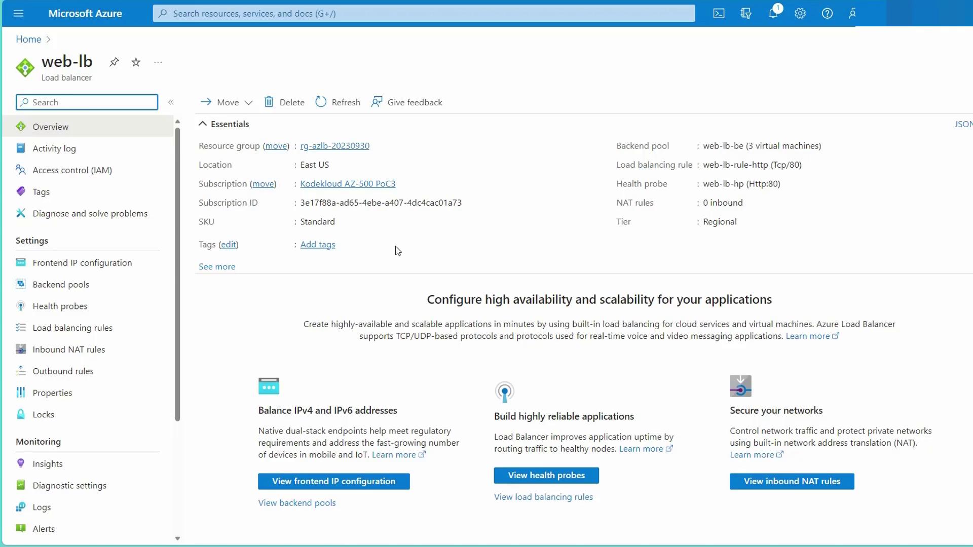Collapse the Essentials section
Viewport: 973px width, 547px height.
(203, 124)
